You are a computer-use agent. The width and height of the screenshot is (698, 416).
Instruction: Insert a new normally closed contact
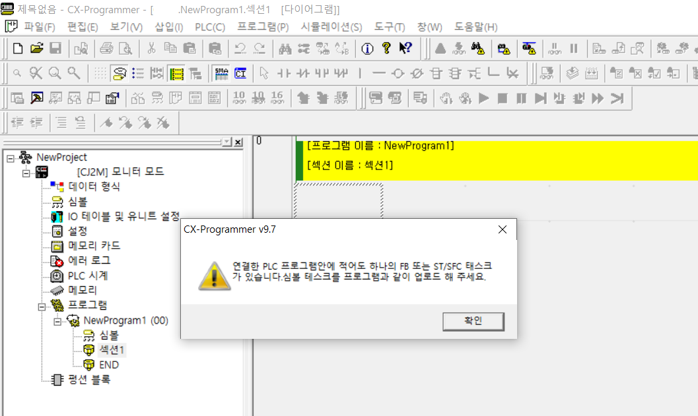(302, 73)
